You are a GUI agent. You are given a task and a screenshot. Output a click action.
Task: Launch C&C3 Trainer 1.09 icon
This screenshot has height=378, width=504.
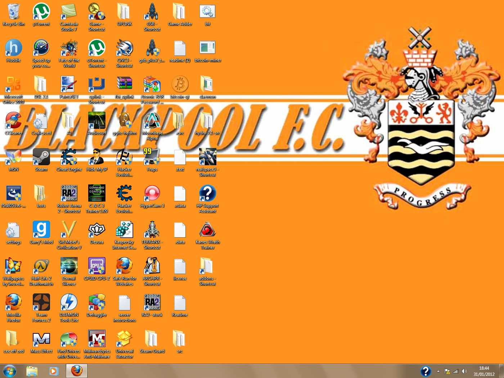click(x=97, y=199)
